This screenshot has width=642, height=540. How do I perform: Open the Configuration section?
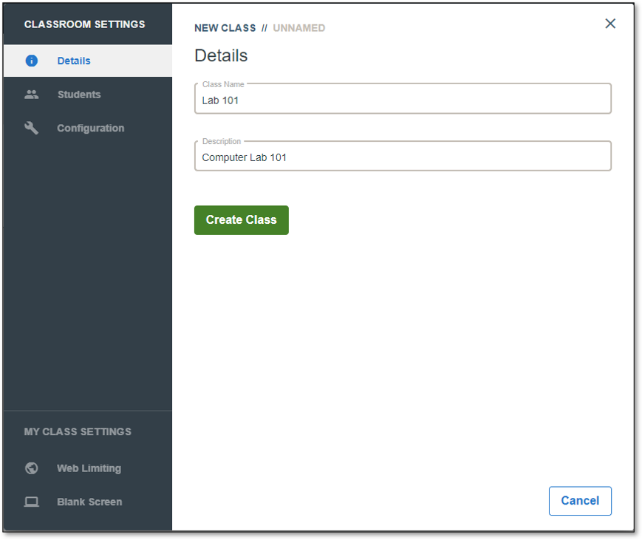pyautogui.click(x=88, y=128)
